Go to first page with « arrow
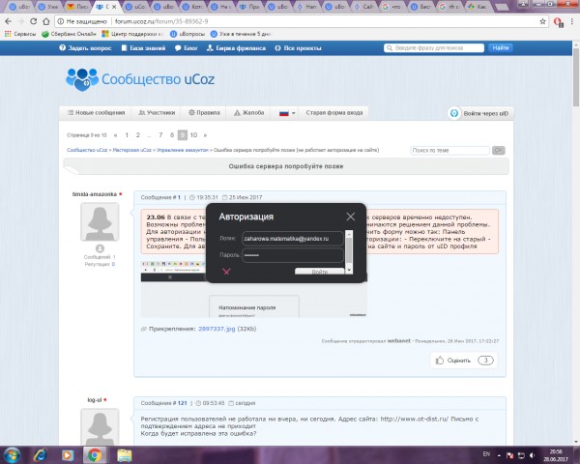The width and height of the screenshot is (580, 464). [x=115, y=135]
